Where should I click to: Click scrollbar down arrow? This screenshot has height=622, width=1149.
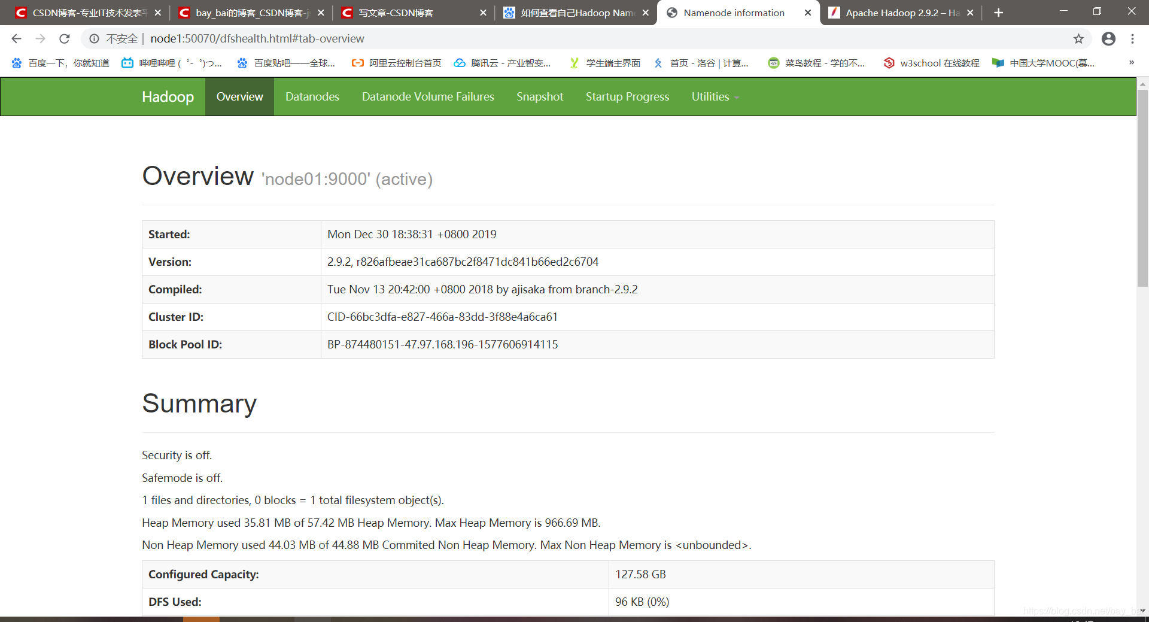1142,611
